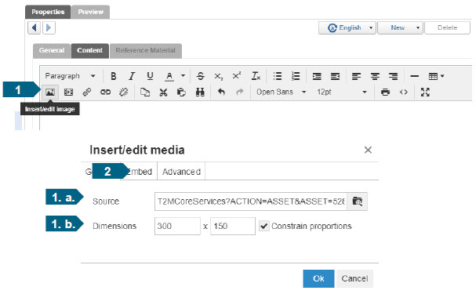Click the text color A icon
This screenshot has width=476, height=294.
click(x=169, y=76)
